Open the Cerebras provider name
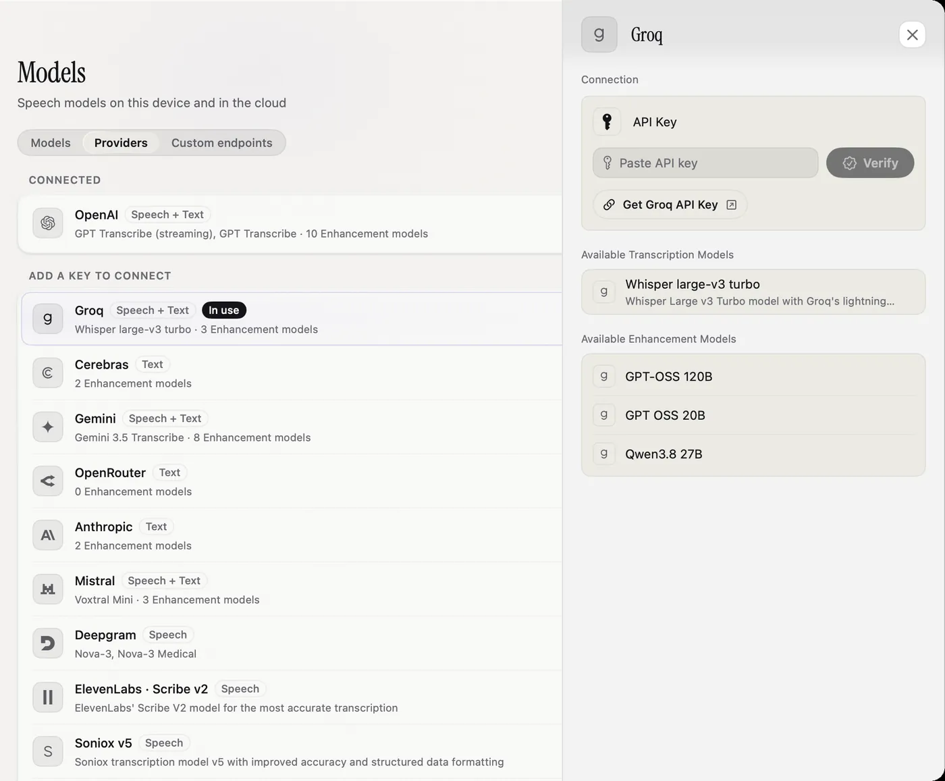Screen dimensions: 945x781 (101, 365)
